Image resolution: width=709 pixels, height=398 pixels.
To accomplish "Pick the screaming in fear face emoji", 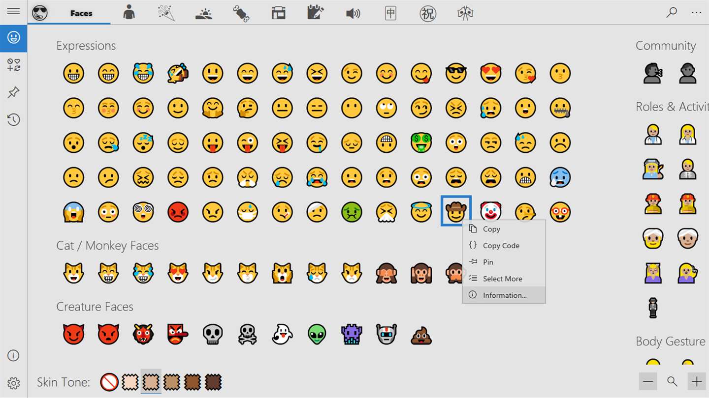I will point(73,212).
